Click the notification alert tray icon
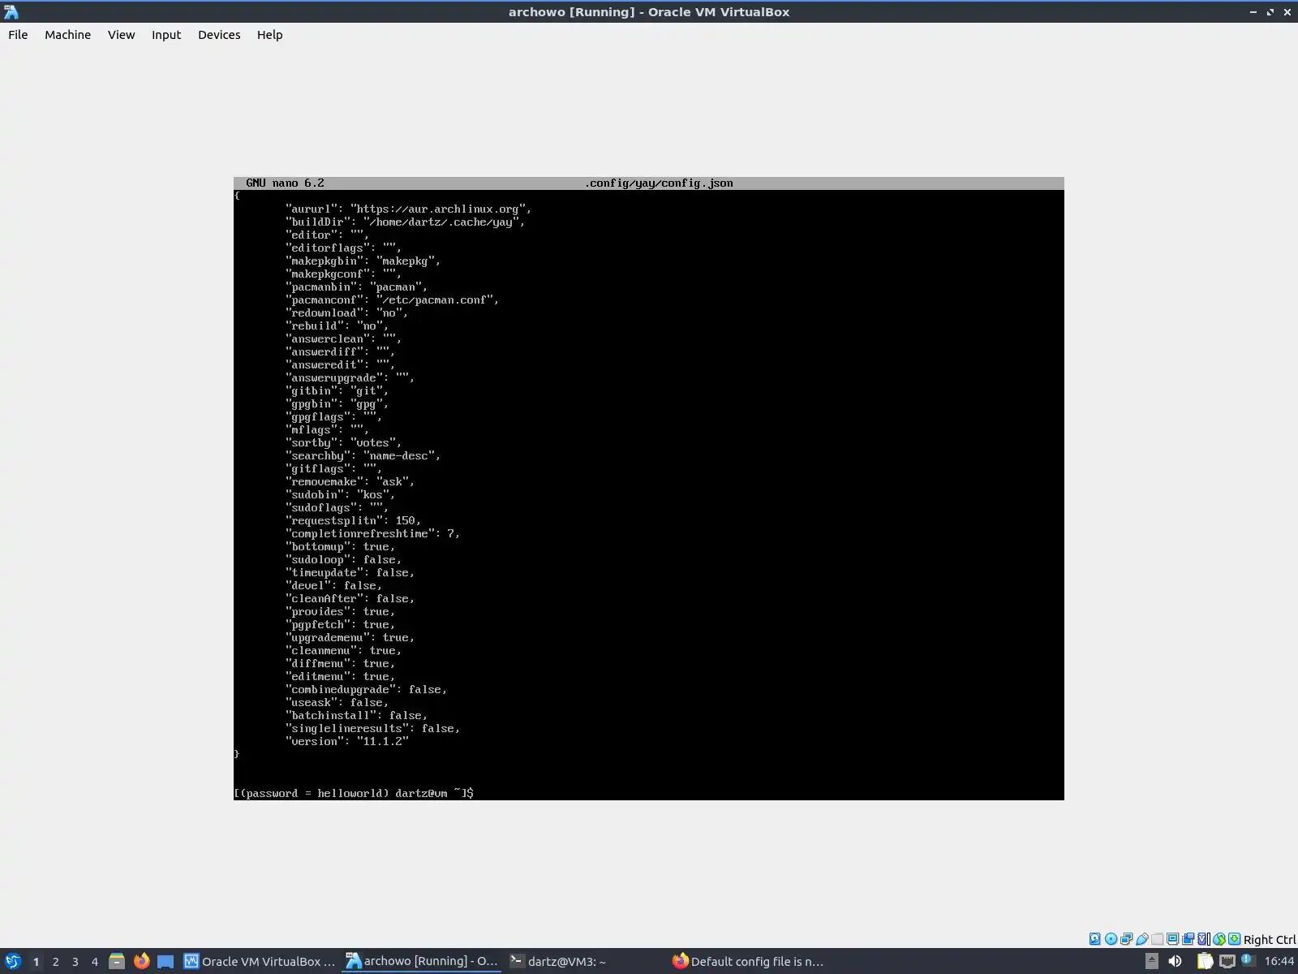Screen dimensions: 1298x974 (x=1248, y=962)
